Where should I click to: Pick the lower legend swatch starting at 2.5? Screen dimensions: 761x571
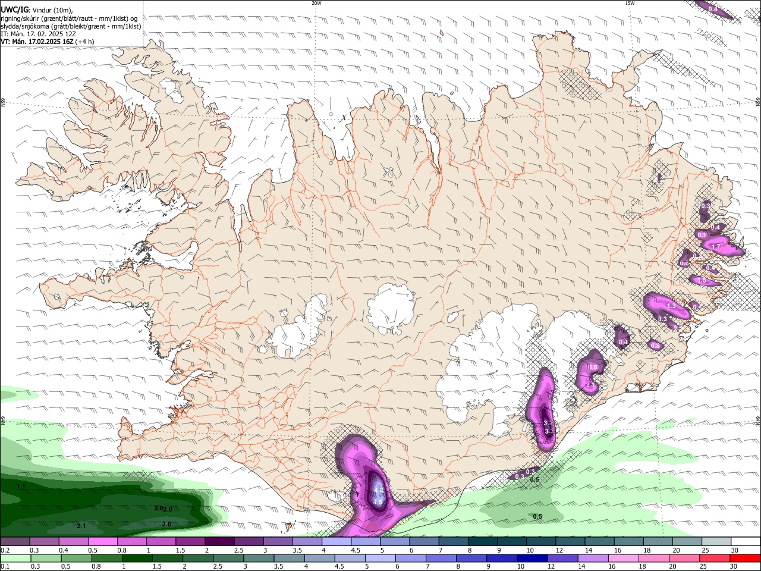(x=228, y=559)
